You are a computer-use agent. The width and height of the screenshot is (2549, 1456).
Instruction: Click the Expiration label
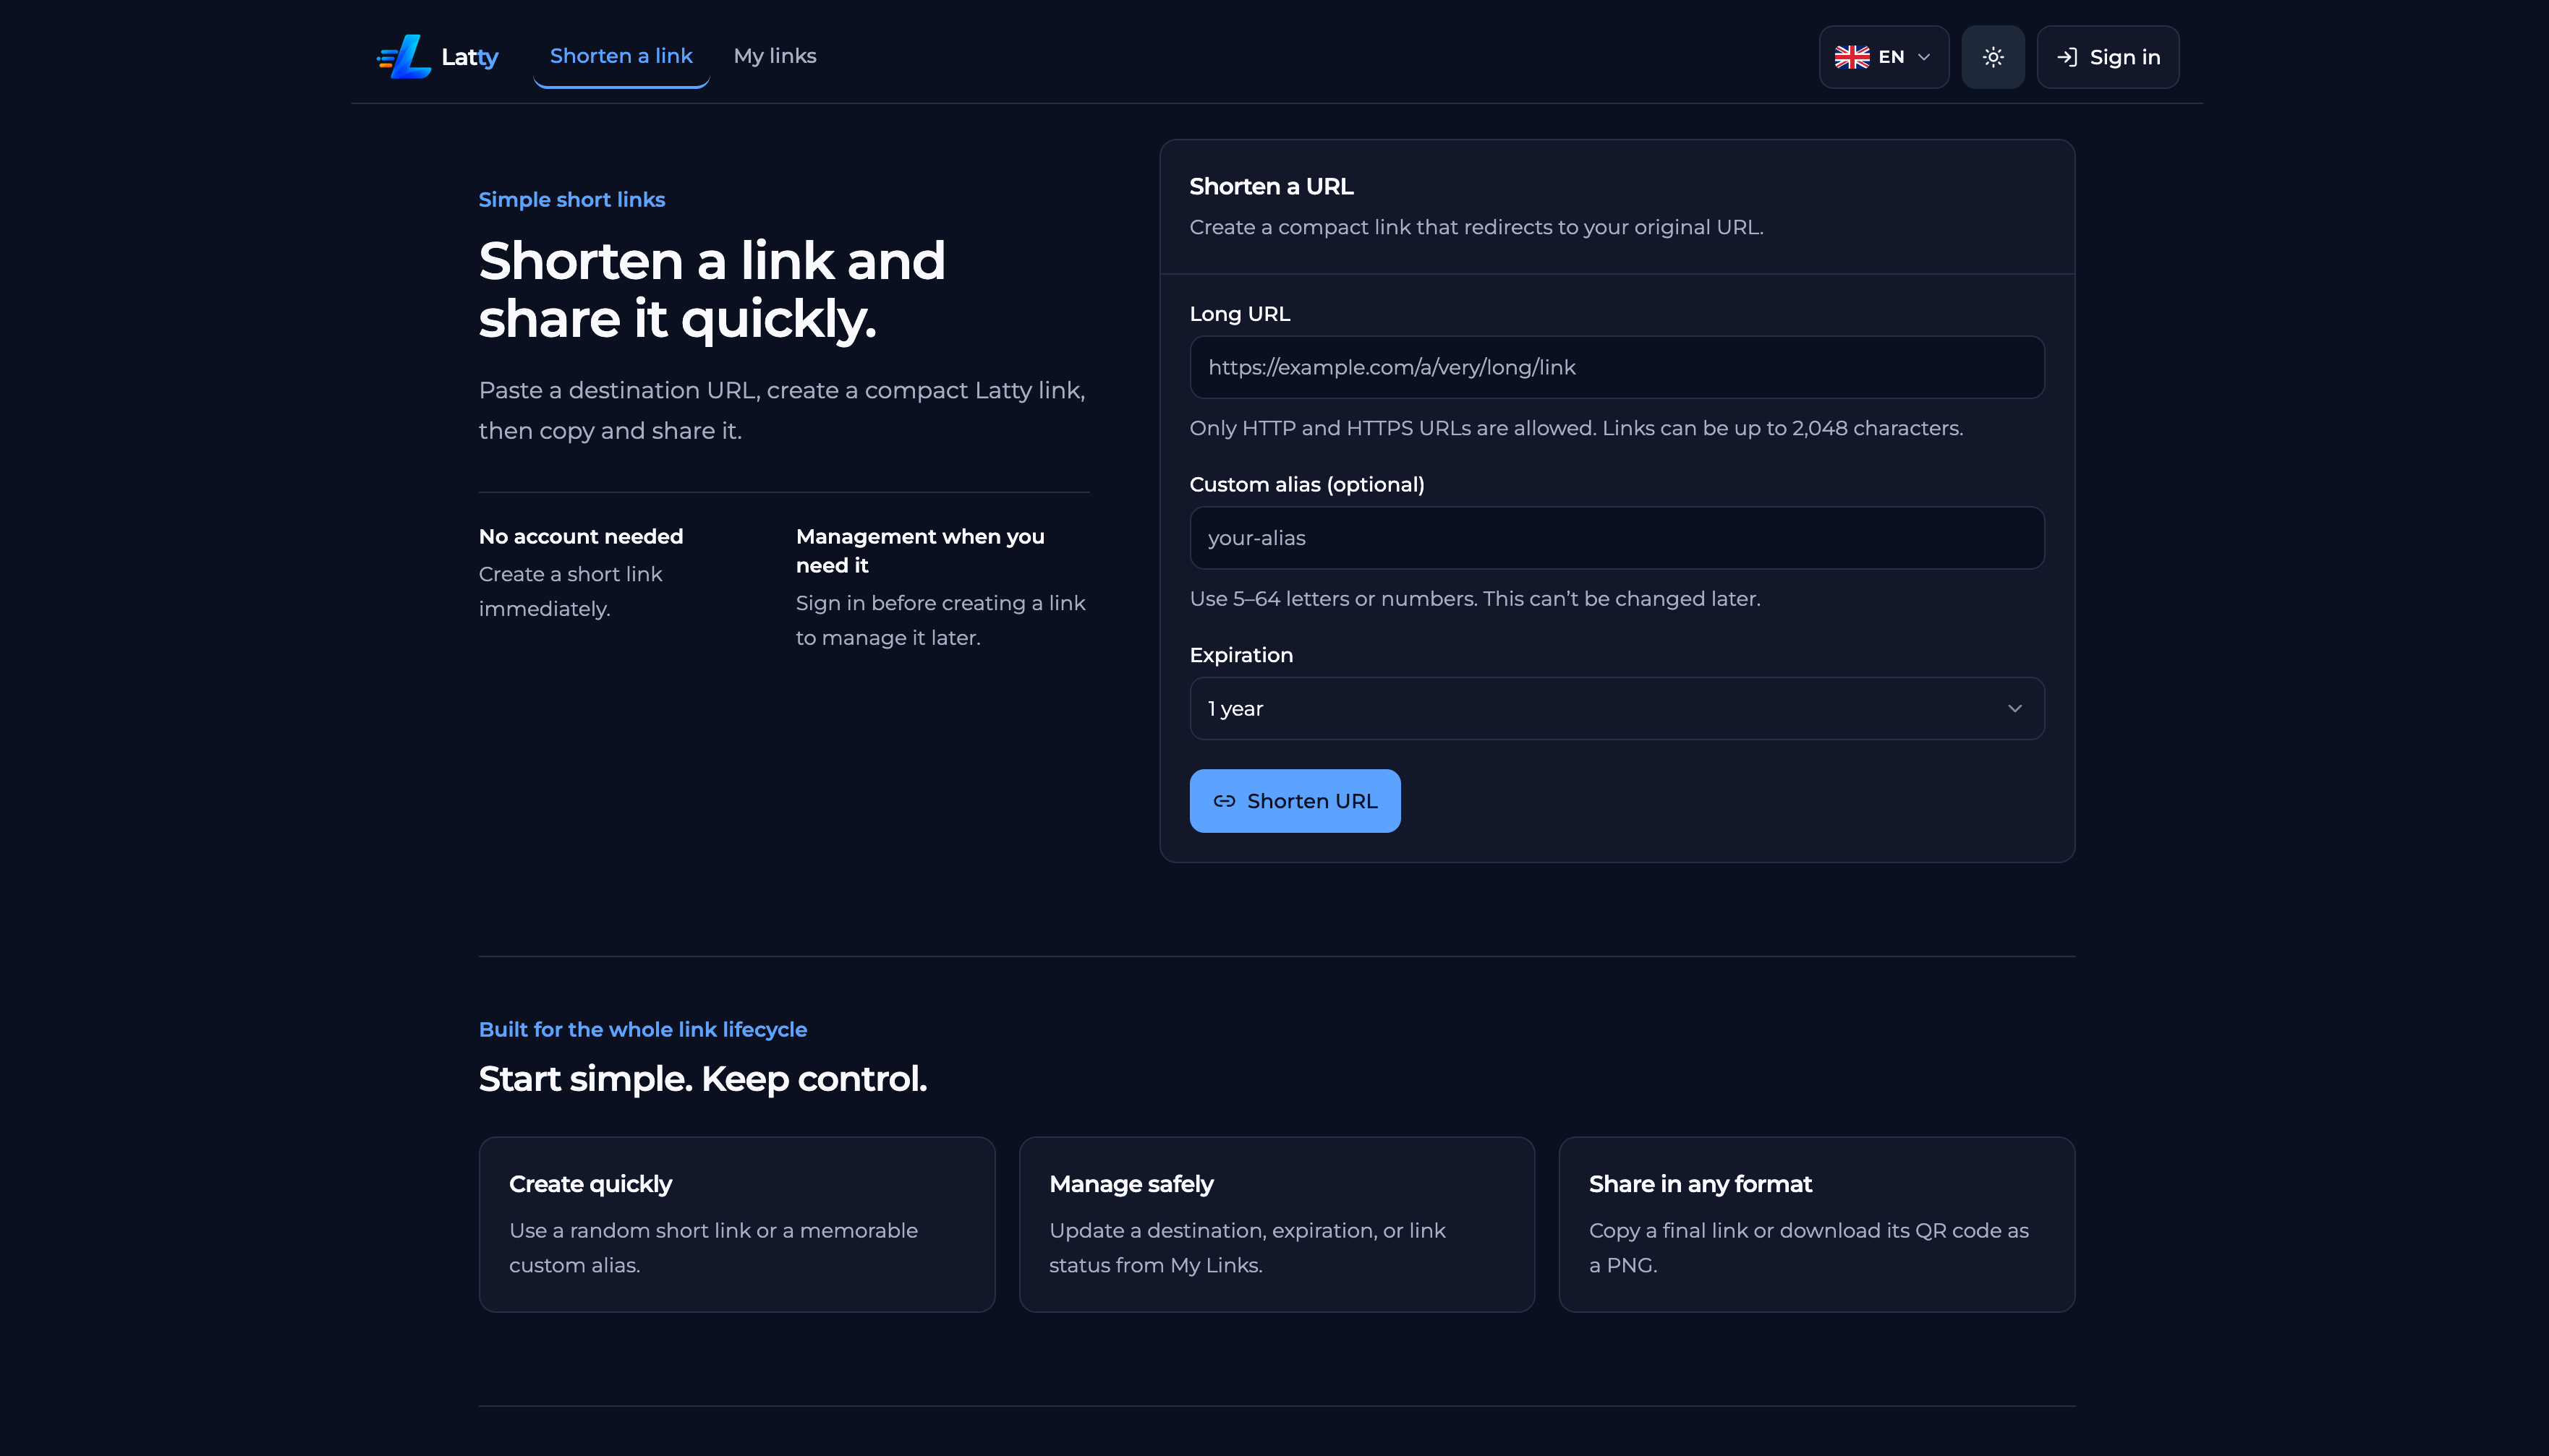pyautogui.click(x=1241, y=655)
